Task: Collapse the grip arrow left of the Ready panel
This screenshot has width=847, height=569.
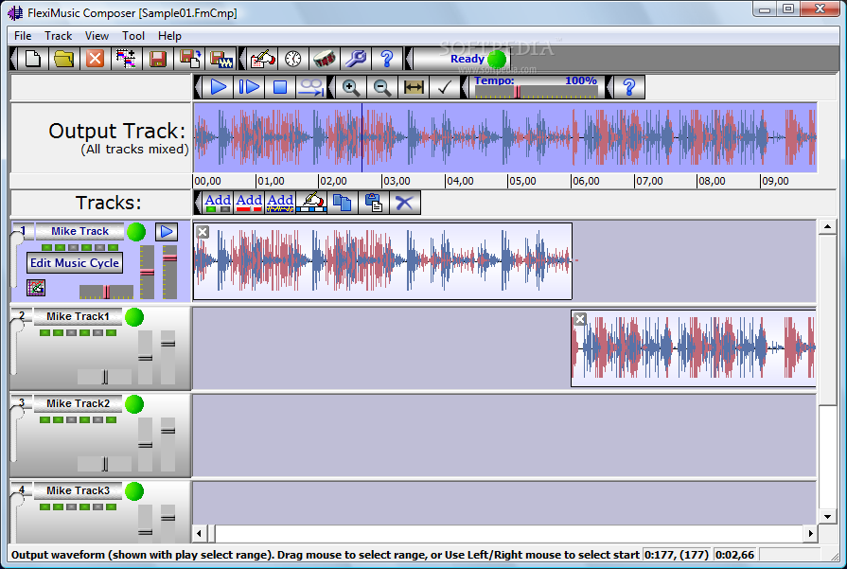Action: tap(409, 59)
